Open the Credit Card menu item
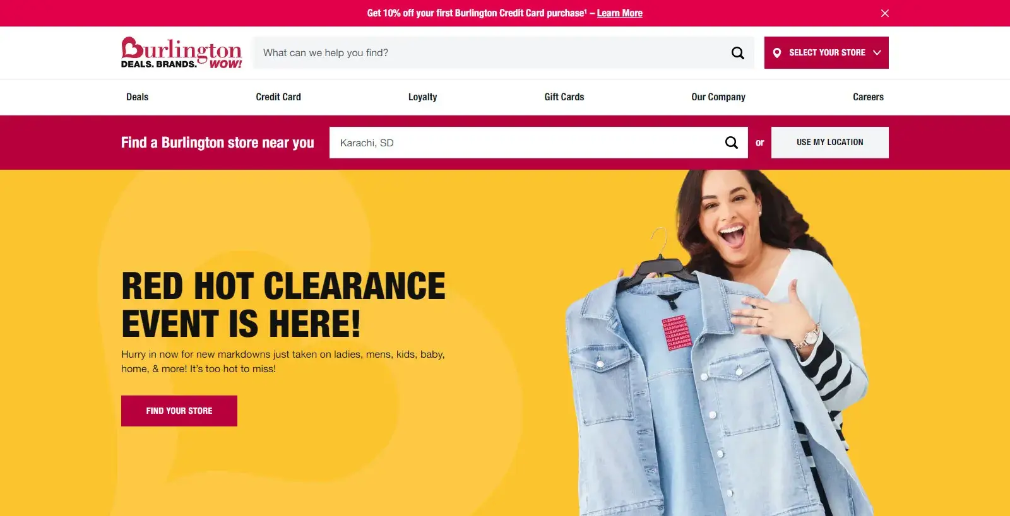The width and height of the screenshot is (1010, 516). [278, 97]
